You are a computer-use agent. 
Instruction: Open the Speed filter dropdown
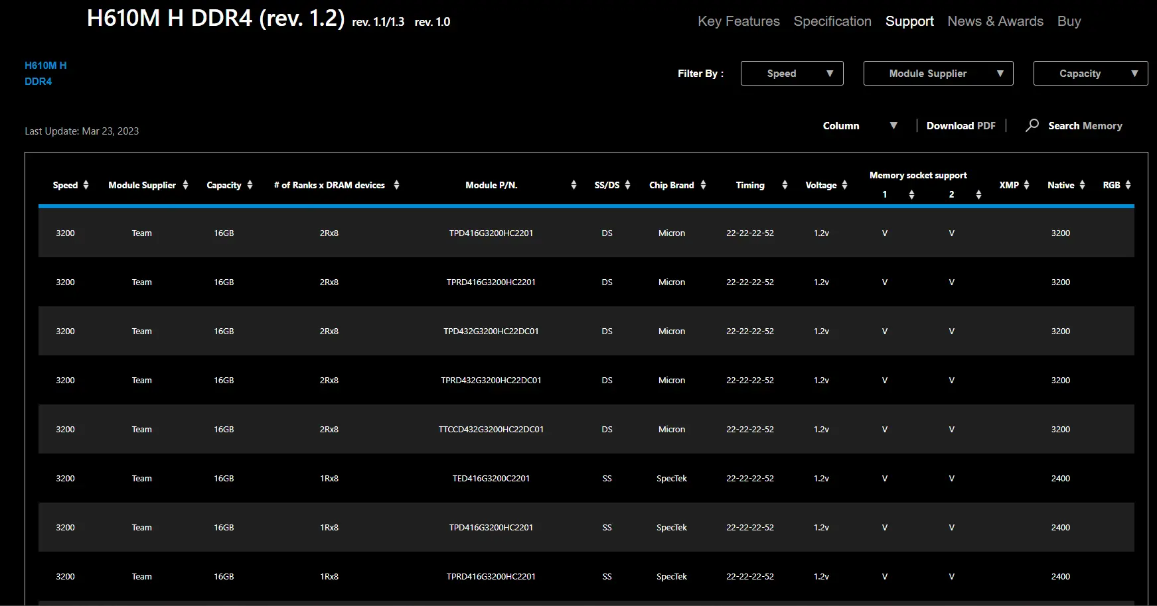click(x=792, y=74)
